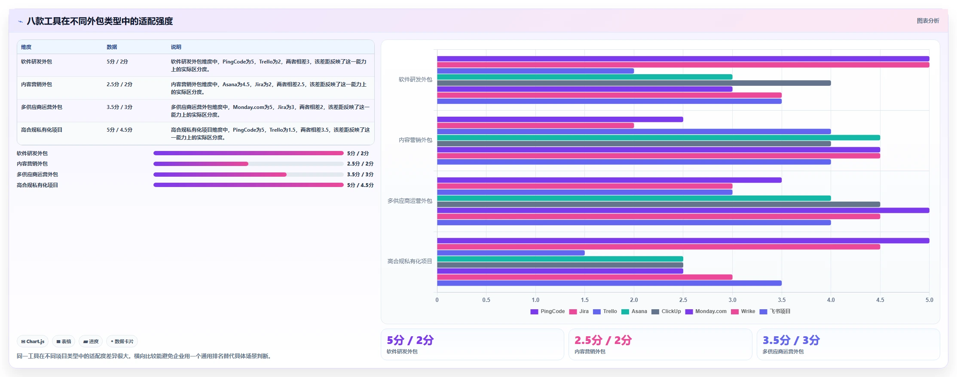
Task: Click the 2.5 tick on the x-axis
Action: pyautogui.click(x=683, y=300)
